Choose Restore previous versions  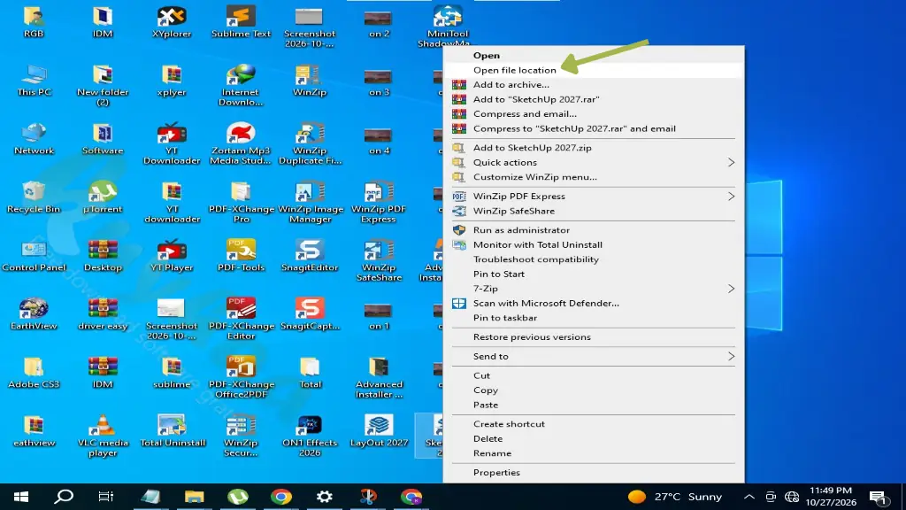[x=594, y=337]
